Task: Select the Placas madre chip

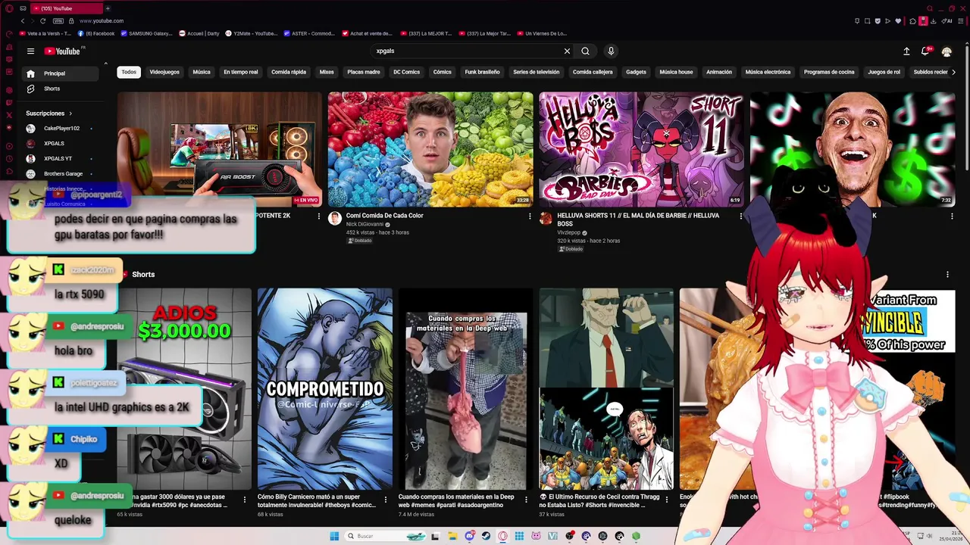Action: point(364,72)
